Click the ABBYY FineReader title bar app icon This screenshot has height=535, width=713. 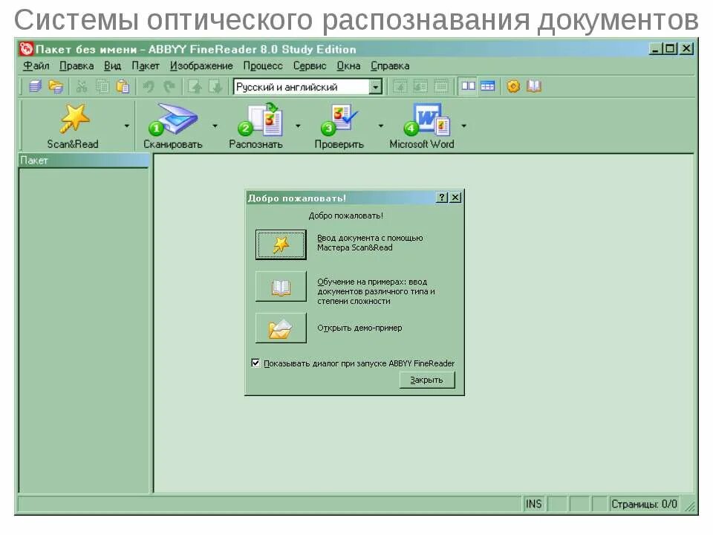point(27,49)
